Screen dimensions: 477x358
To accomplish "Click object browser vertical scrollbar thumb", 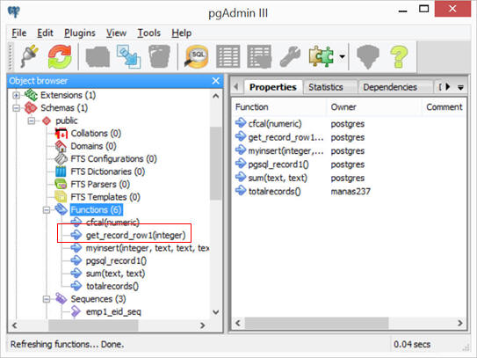I will 216,164.
